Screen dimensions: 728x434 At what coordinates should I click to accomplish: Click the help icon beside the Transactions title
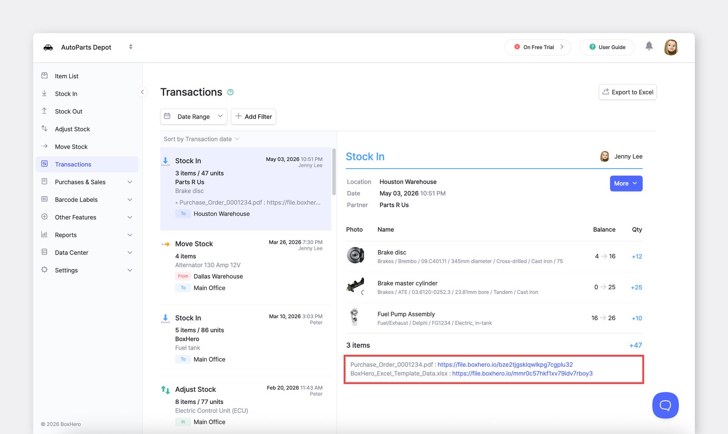tap(230, 92)
